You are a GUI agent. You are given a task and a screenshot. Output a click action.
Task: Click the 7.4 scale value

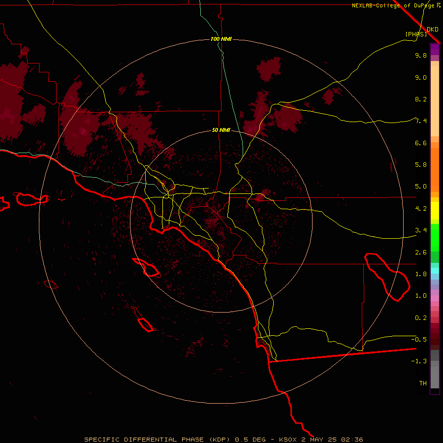pos(421,121)
